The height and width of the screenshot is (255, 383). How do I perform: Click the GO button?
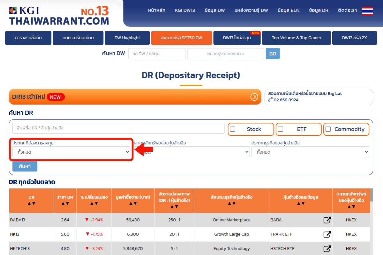[x=273, y=54]
